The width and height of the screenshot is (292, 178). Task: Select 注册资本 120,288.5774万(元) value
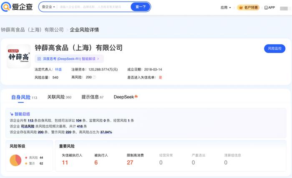tap(103, 70)
